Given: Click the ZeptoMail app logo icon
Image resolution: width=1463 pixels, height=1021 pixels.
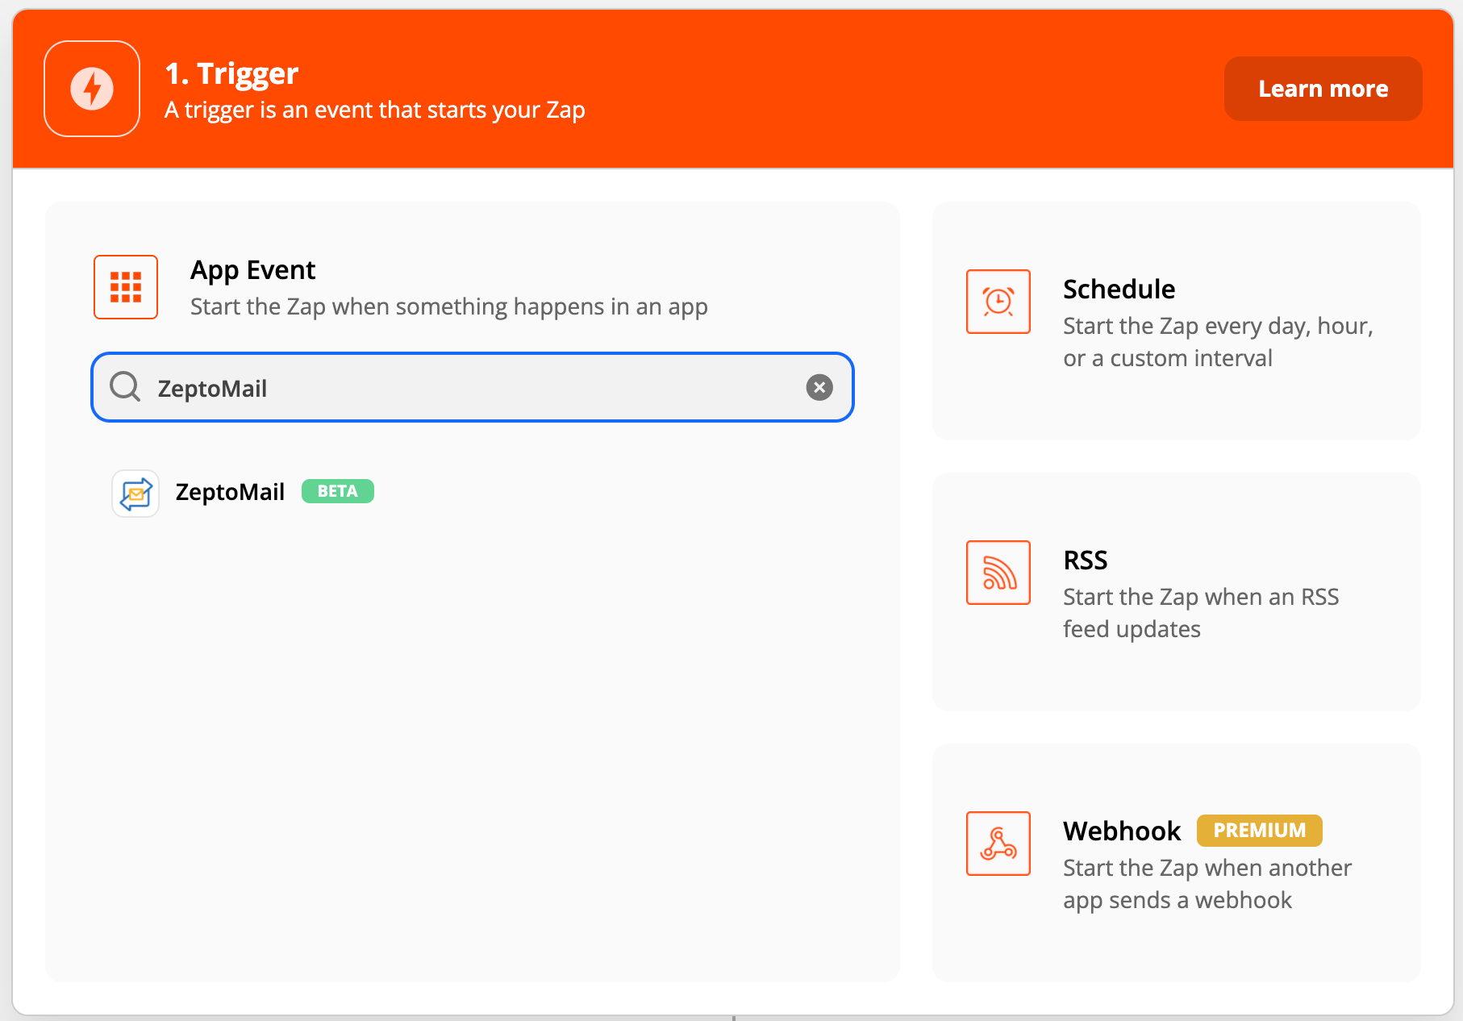Looking at the screenshot, I should click(135, 493).
